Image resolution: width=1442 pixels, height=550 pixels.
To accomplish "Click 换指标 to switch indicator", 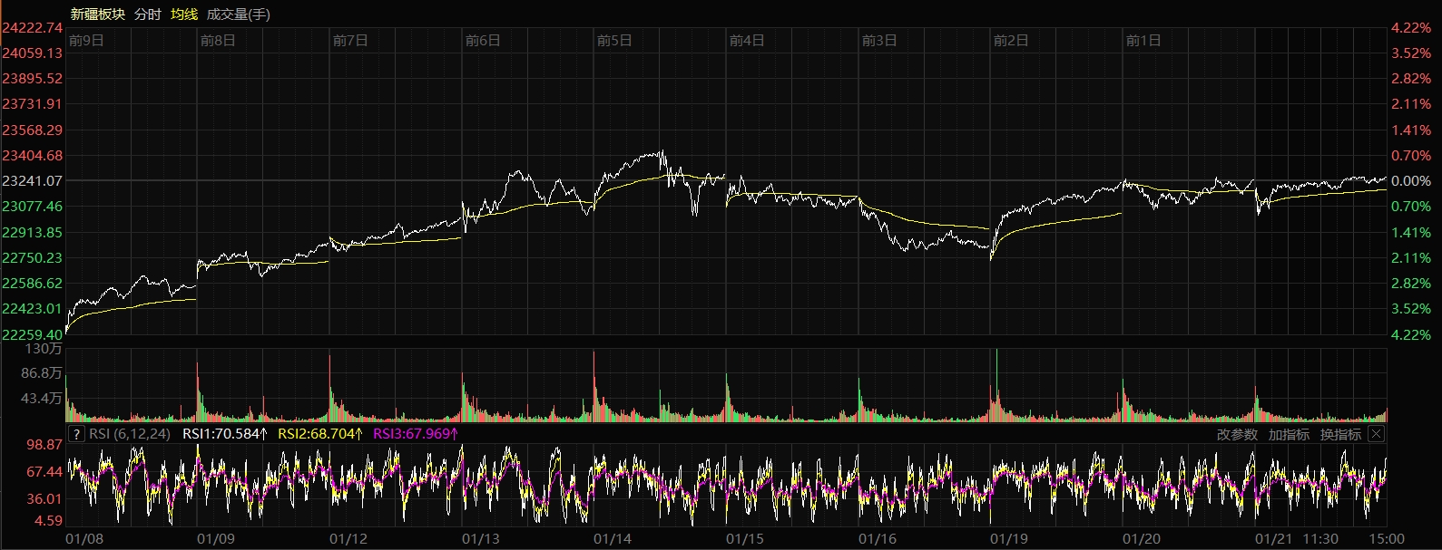I will (x=1340, y=435).
